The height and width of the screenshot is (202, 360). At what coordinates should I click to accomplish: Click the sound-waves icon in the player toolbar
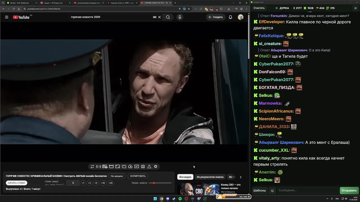pyautogui.click(x=98, y=167)
